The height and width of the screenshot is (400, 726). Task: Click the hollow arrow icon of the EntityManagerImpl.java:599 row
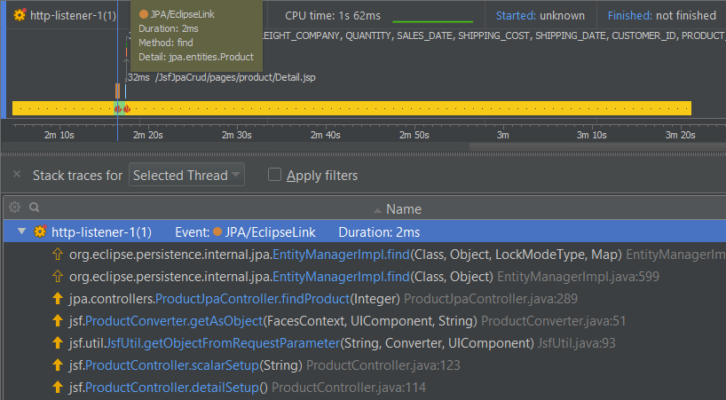coord(58,276)
